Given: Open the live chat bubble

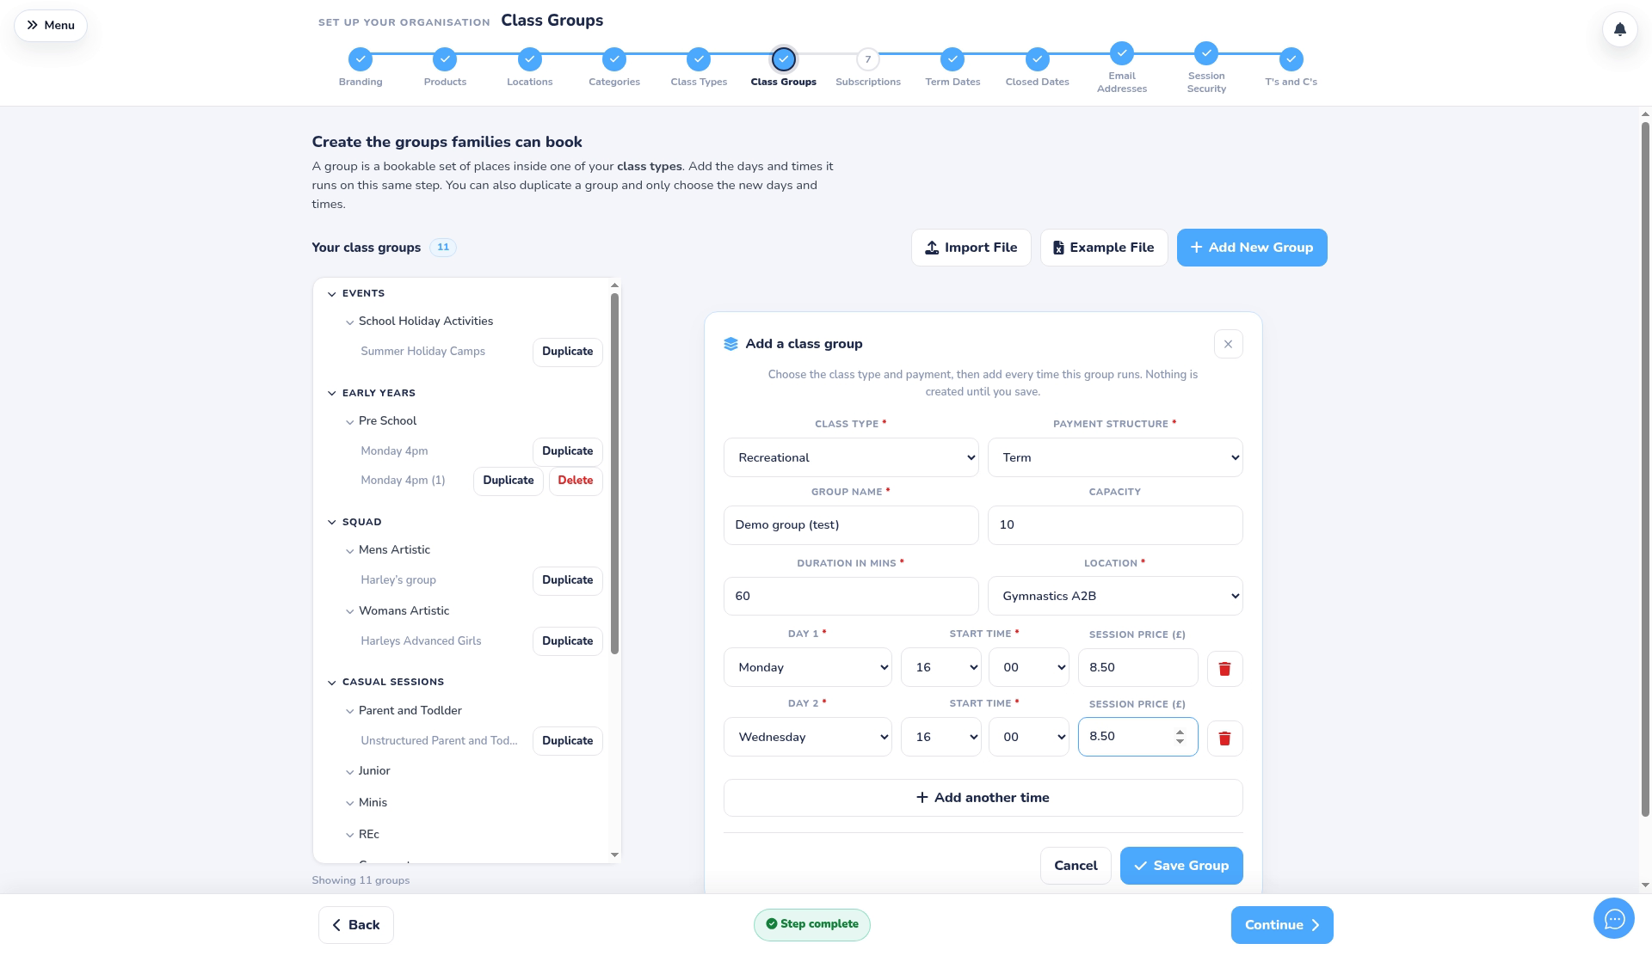Looking at the screenshot, I should tap(1613, 919).
